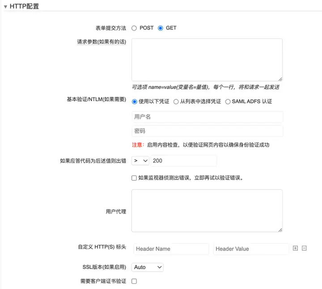
Task: Click the 密码 input field
Action: click(x=208, y=131)
